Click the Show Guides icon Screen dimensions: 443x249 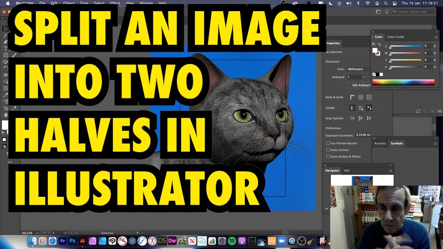tap(352, 108)
